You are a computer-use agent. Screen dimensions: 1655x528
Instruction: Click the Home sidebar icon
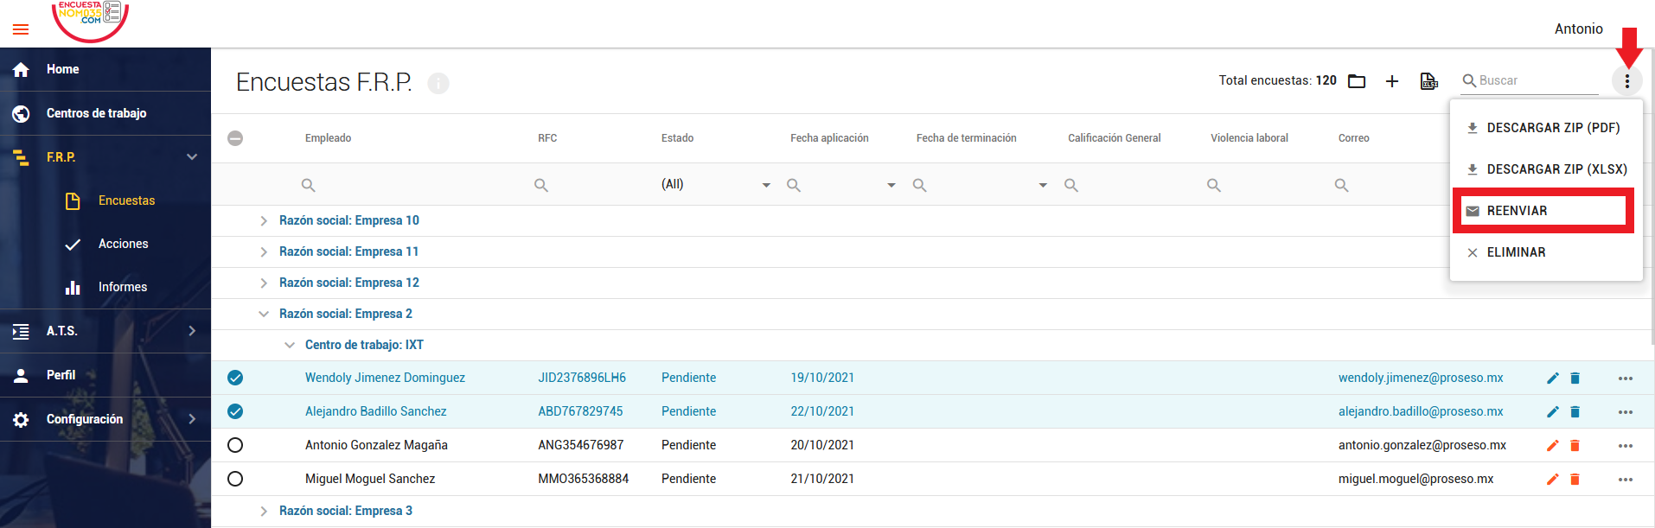coord(21,70)
